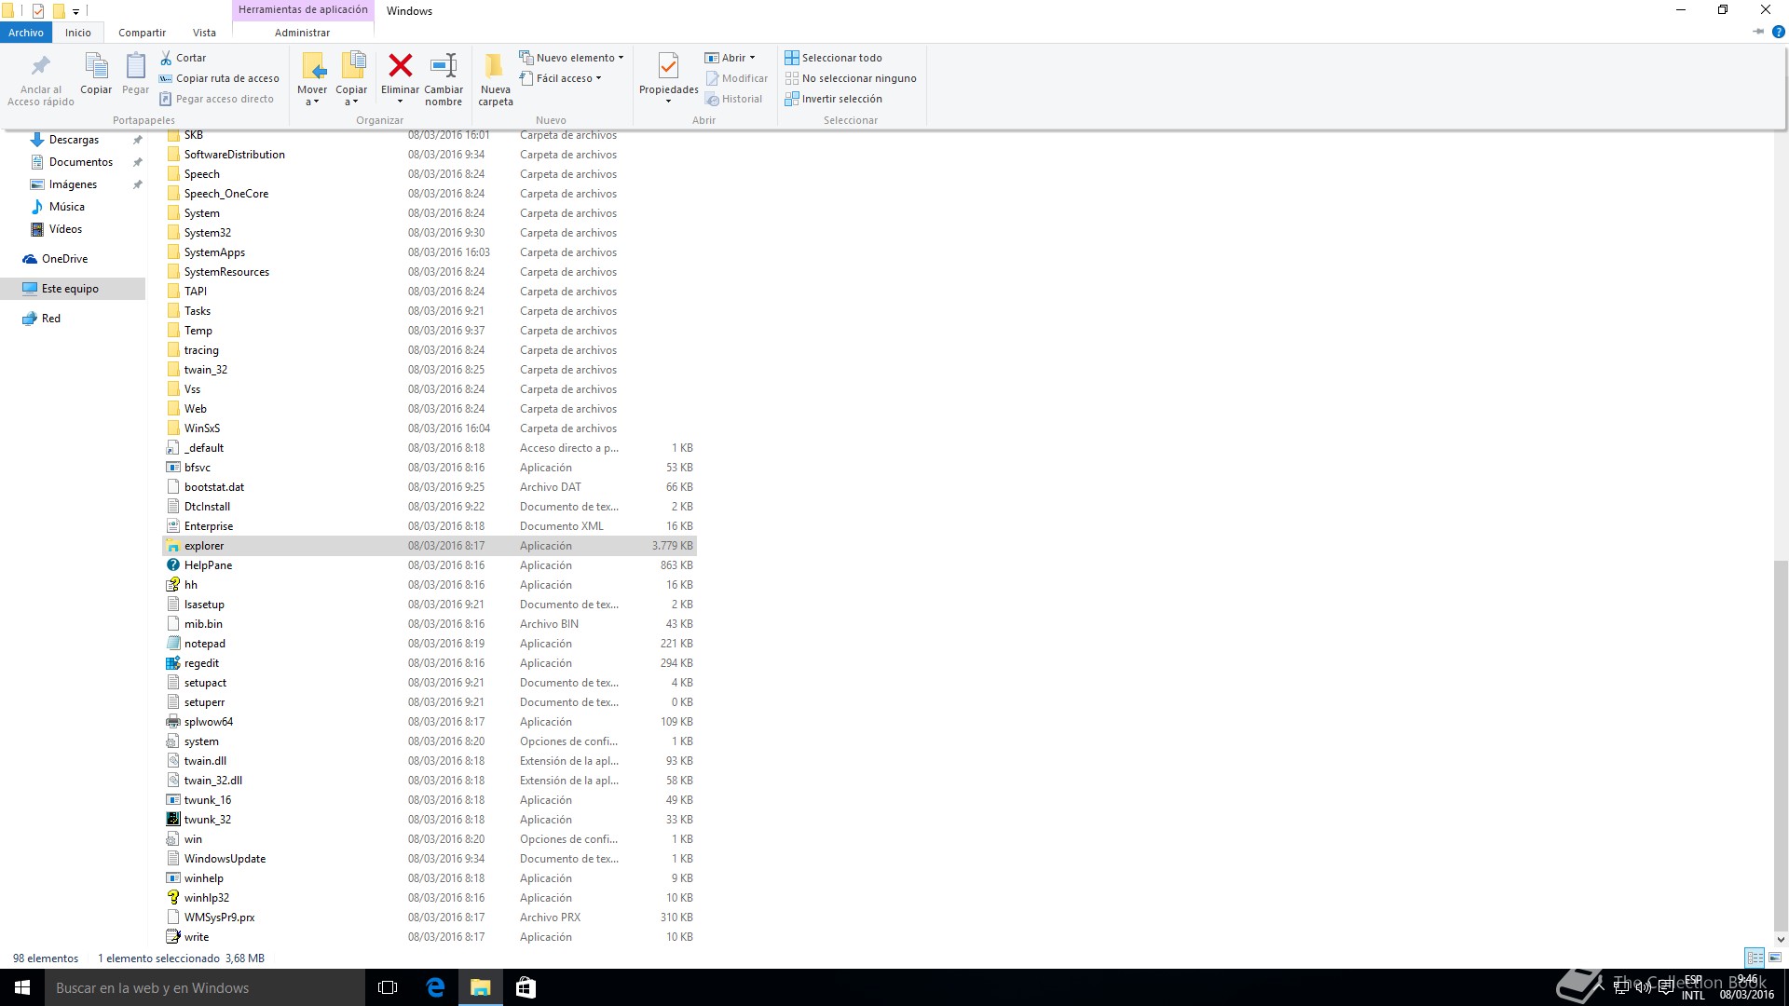Open Imágenes in navigation pane
Viewport: 1789px width, 1006px height.
pos(73,184)
